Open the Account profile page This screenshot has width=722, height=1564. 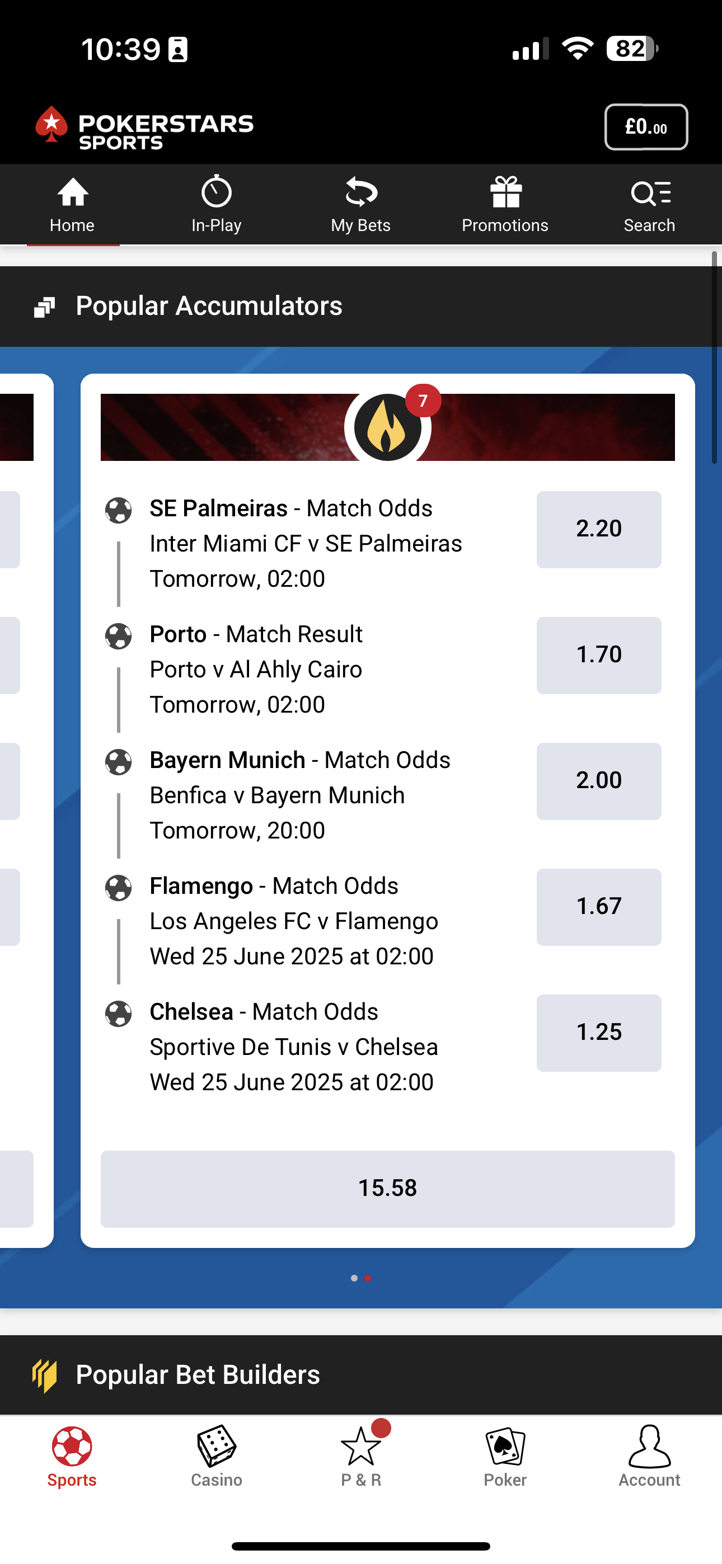[x=649, y=1456]
